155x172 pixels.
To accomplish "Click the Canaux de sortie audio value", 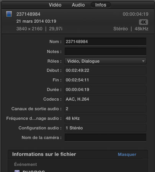I will coord(105,109).
